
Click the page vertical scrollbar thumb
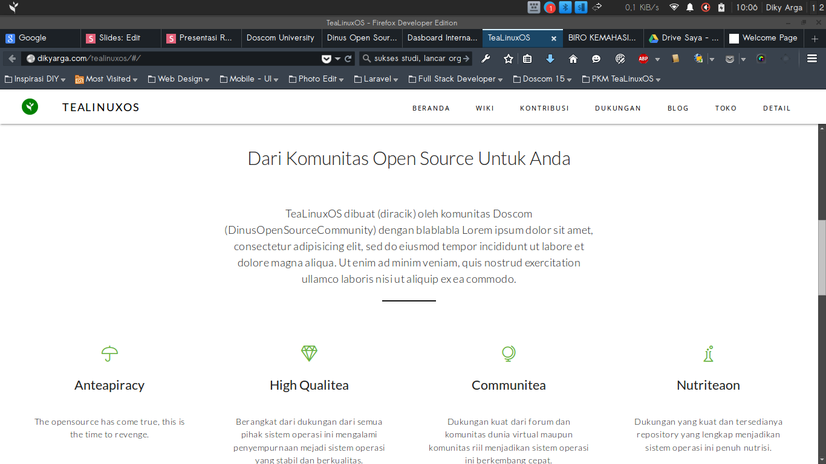click(x=822, y=257)
